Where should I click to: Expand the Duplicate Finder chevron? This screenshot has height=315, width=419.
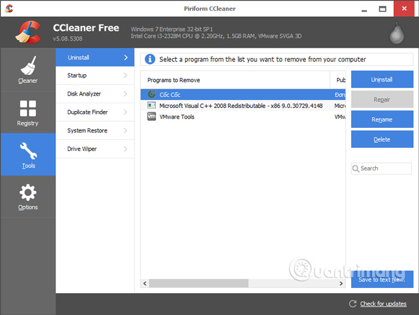point(125,112)
